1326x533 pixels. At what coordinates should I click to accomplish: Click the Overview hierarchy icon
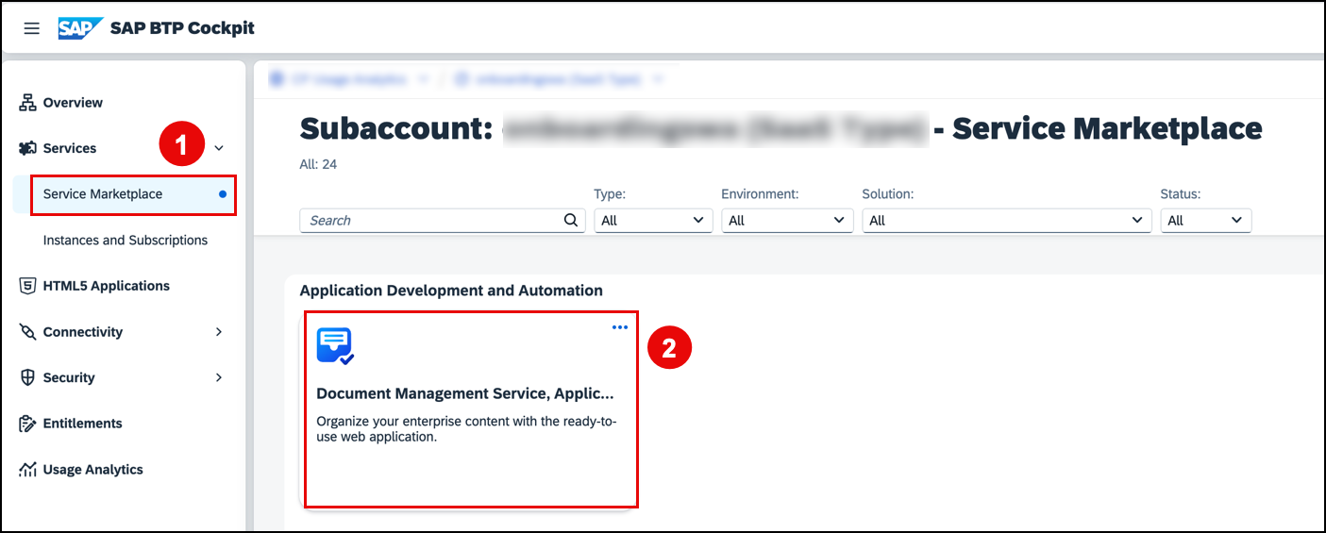27,103
